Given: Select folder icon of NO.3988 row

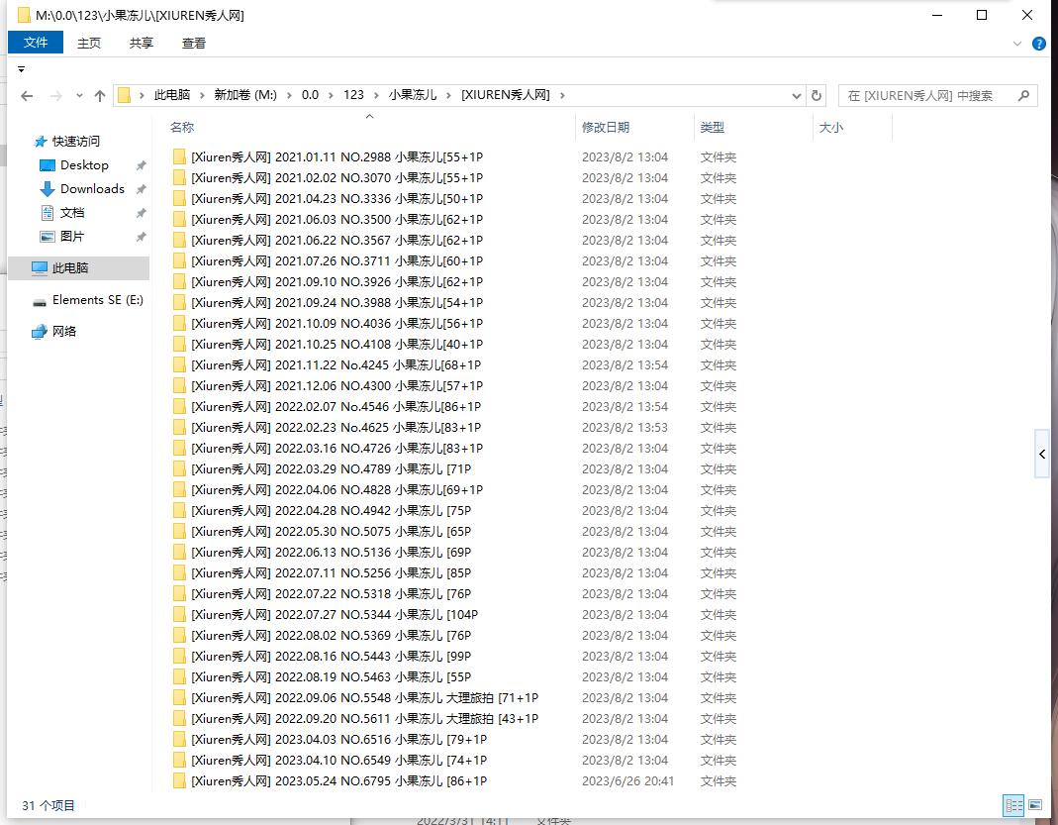Looking at the screenshot, I should point(179,303).
